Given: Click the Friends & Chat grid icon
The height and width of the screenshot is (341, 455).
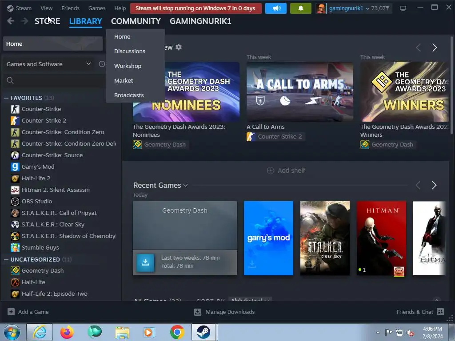Looking at the screenshot, I should [x=440, y=312].
